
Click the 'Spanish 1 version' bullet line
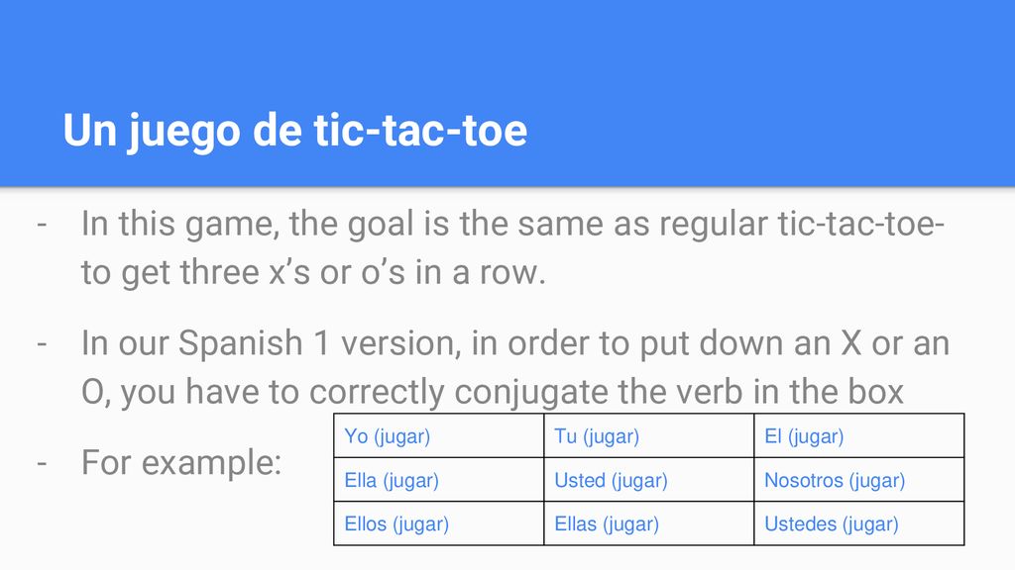tap(515, 343)
